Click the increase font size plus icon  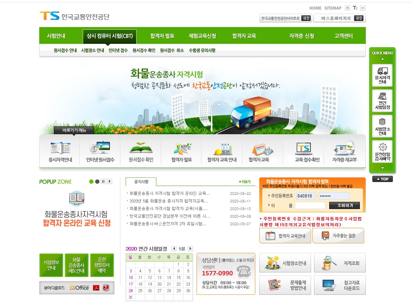[347, 8]
